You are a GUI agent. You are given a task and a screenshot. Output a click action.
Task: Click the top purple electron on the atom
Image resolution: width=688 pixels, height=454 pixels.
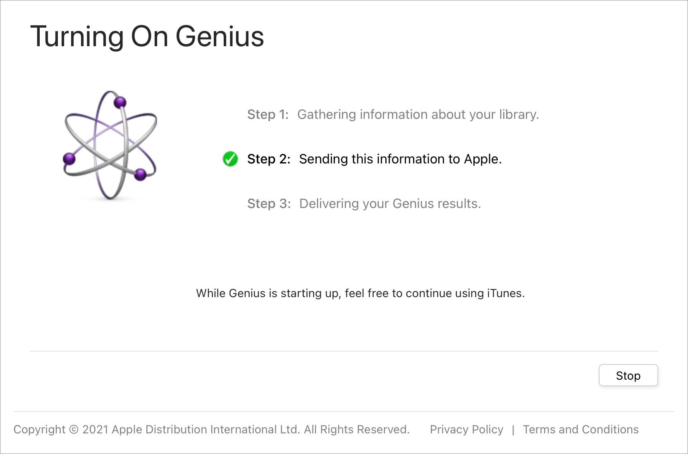[120, 102]
